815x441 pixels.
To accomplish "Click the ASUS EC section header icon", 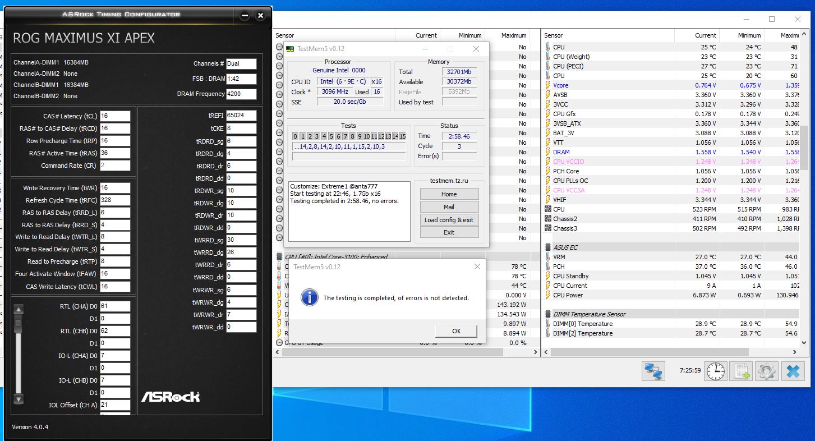I will pyautogui.click(x=547, y=247).
